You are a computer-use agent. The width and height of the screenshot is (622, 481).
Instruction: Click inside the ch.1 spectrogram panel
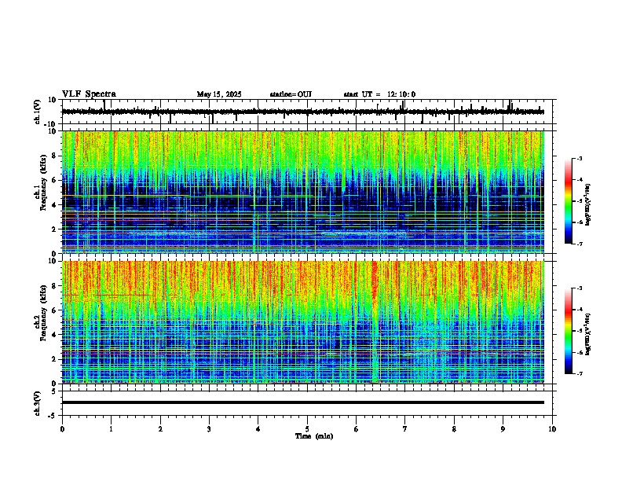(302, 192)
